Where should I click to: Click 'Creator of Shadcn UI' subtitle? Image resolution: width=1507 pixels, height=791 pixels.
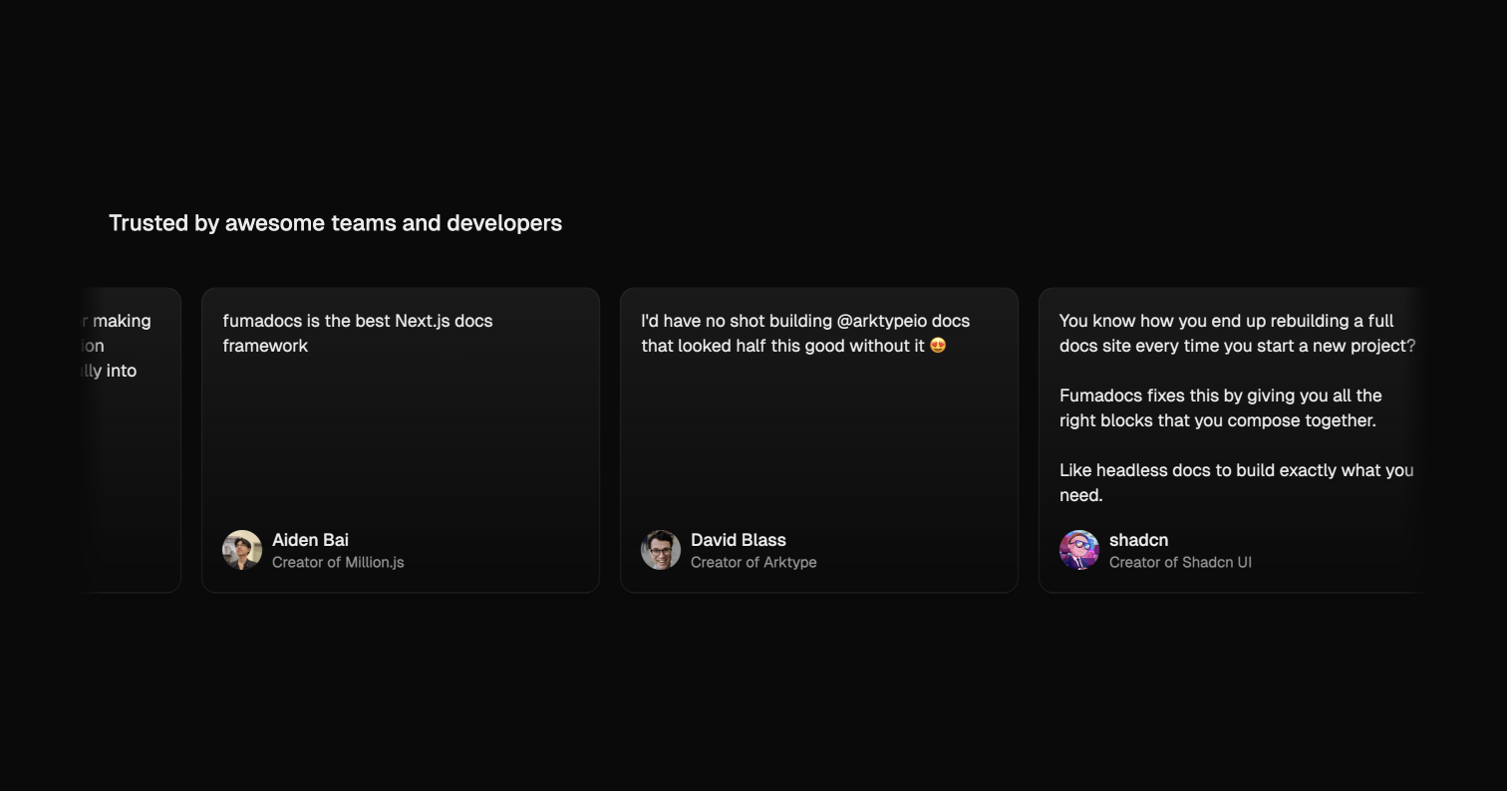(1180, 562)
